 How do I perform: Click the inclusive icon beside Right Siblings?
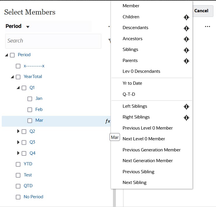pyautogui.click(x=187, y=118)
